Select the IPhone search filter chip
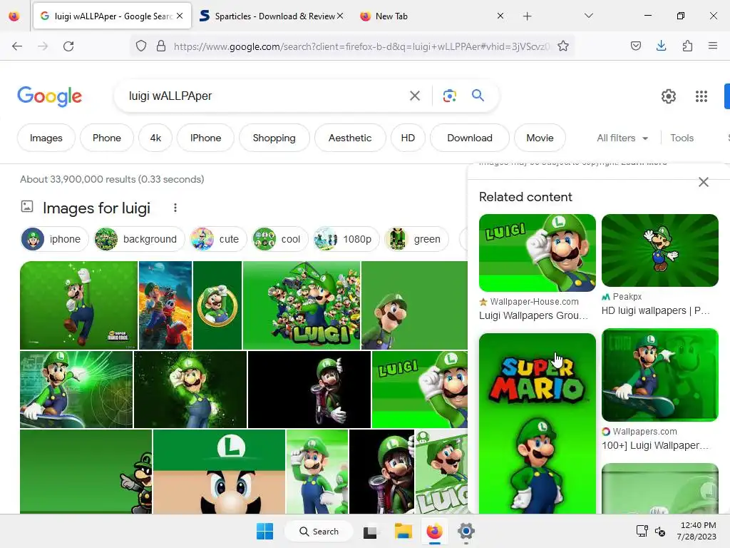Screen dimensions: 730x548 (x=205, y=138)
